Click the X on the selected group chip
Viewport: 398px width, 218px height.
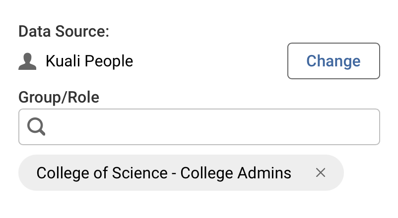click(321, 173)
